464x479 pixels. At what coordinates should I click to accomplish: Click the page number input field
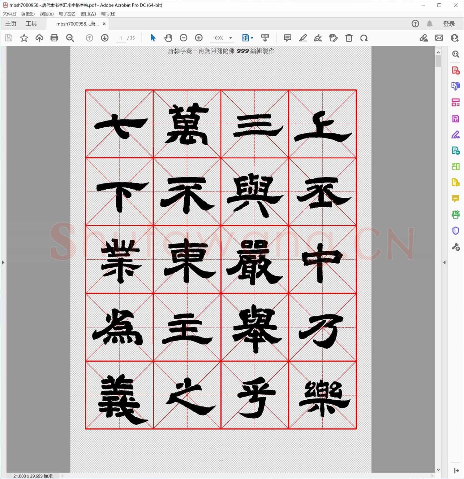[x=121, y=38]
